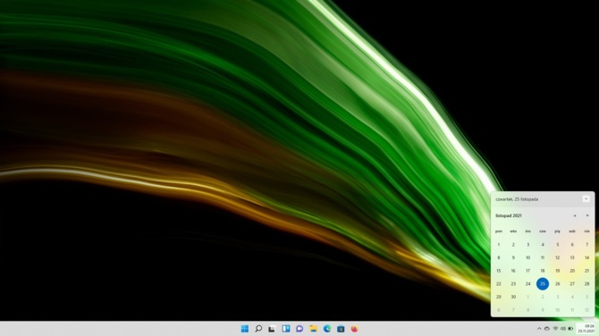Open taskbar Search magnifier
Image resolution: width=599 pixels, height=336 pixels.
click(x=258, y=329)
